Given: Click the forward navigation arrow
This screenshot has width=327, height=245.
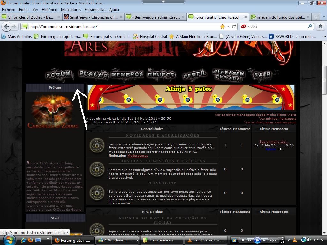Looking at the screenshot, I should [x=14, y=26].
